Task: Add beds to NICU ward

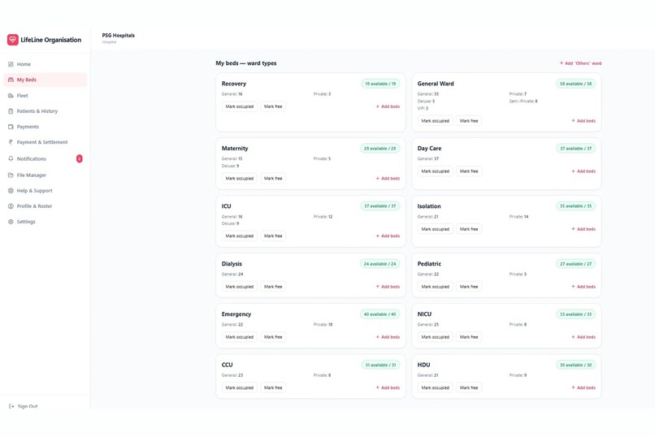Action: (x=583, y=337)
